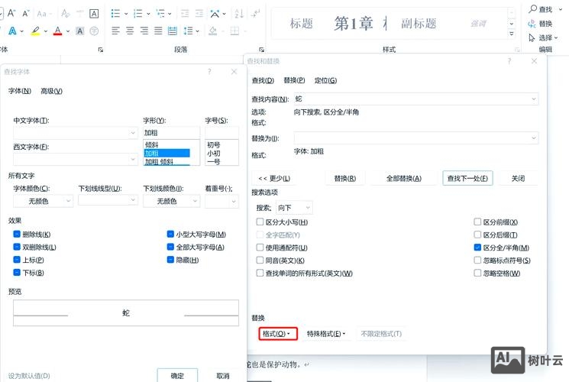This screenshot has width=569, height=382.
Task: Expand 查找内容 history dropdown
Action: coord(534,99)
